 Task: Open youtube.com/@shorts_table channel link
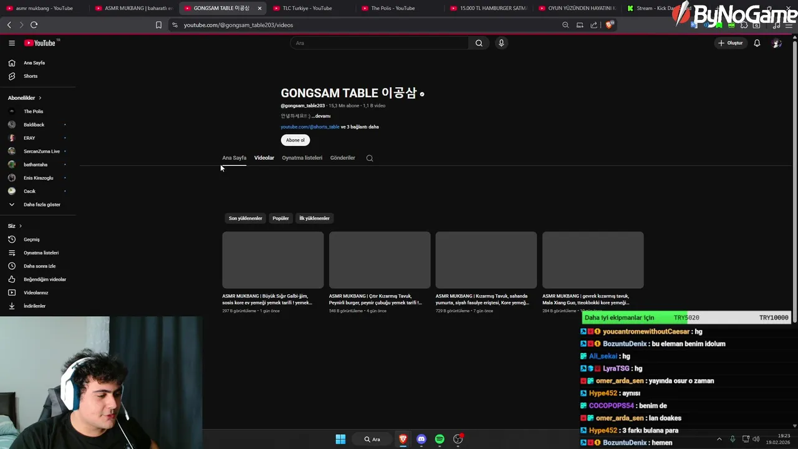[x=310, y=127]
